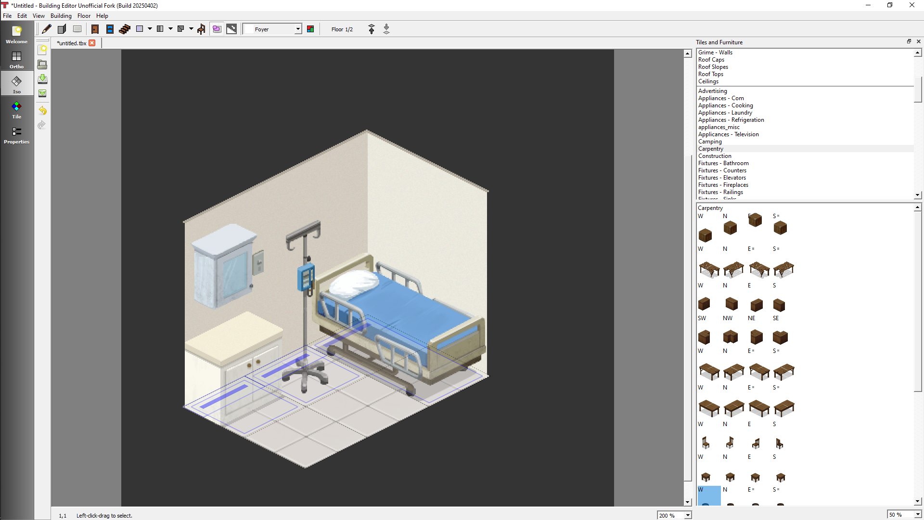Image resolution: width=924 pixels, height=520 pixels.
Task: Click the white Foyer room color swatch
Action: (x=249, y=29)
